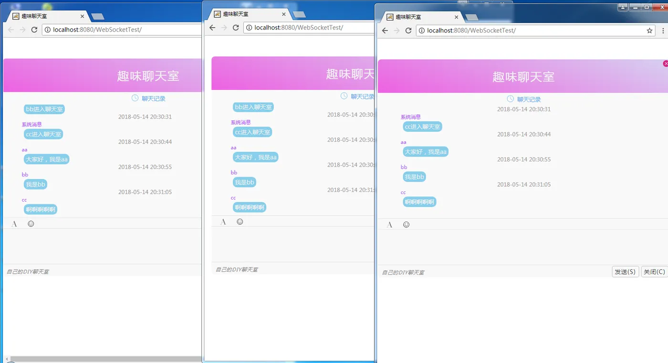Click '2018-05-14 20:31:05' timestamp in left window
This screenshot has width=668, height=363.
pyautogui.click(x=145, y=192)
